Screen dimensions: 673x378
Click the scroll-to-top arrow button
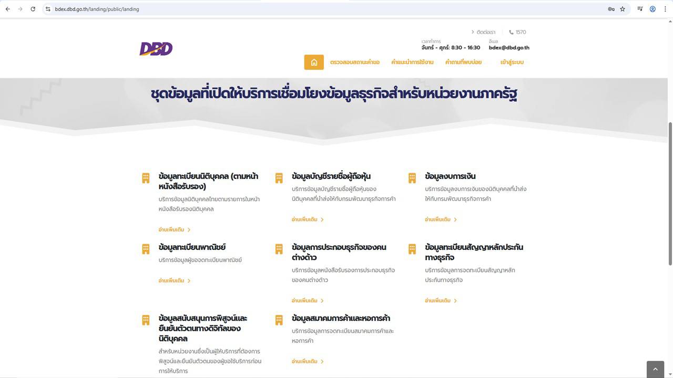coord(655,369)
